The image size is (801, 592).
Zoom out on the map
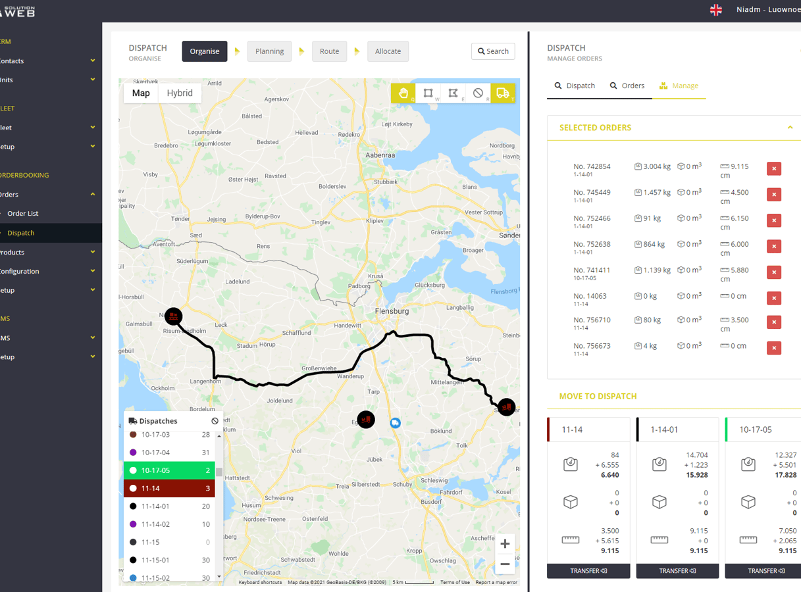click(505, 564)
